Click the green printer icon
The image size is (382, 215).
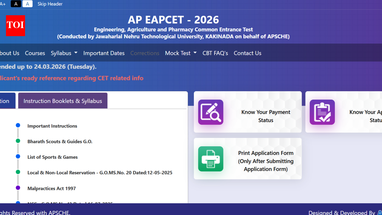[x=211, y=159]
